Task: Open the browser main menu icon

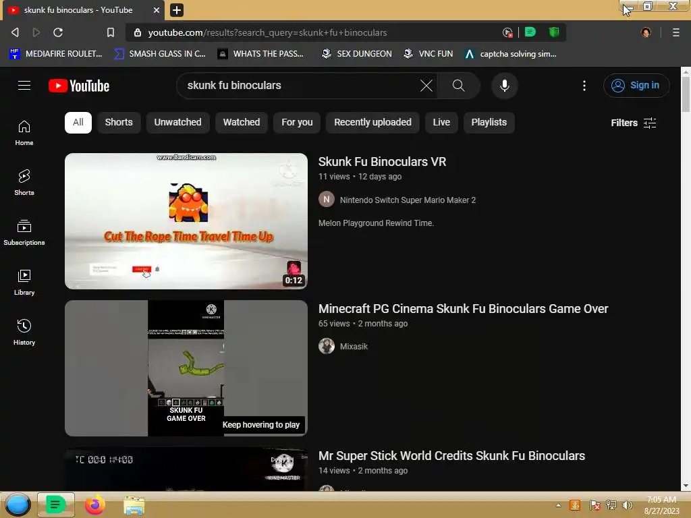Action: (675, 32)
